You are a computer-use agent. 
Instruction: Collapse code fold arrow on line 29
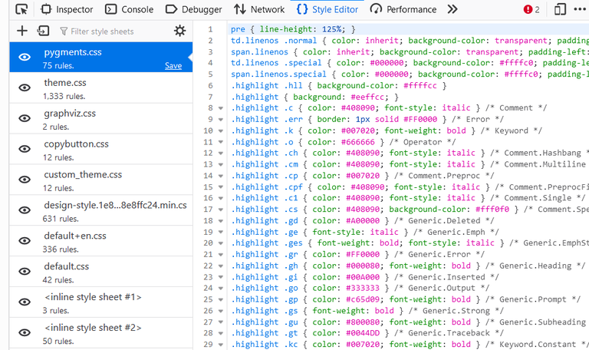tap(221, 345)
